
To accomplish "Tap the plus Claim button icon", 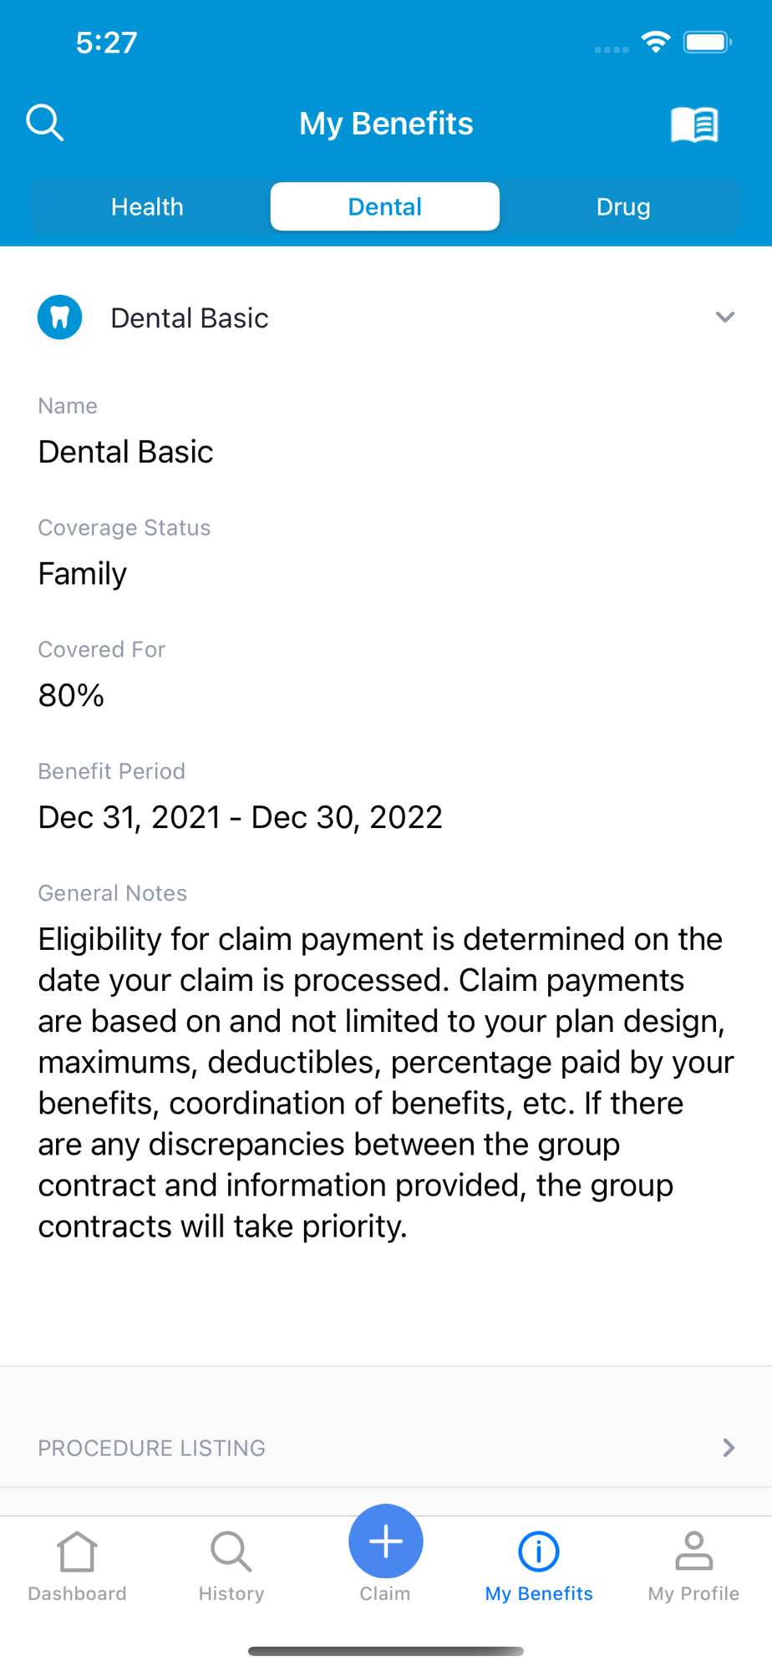I will [x=386, y=1541].
